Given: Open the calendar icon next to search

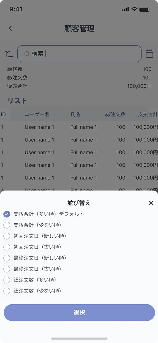Looking at the screenshot, I should pos(149,54).
